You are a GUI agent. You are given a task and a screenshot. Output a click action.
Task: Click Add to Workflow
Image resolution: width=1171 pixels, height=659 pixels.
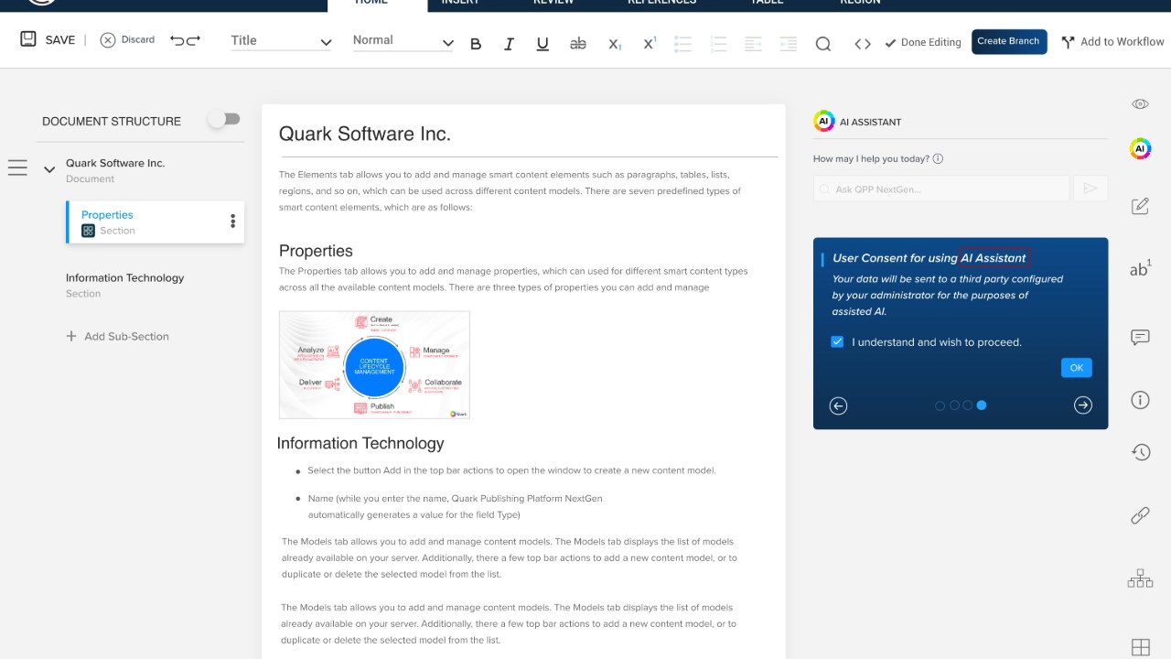1112,41
